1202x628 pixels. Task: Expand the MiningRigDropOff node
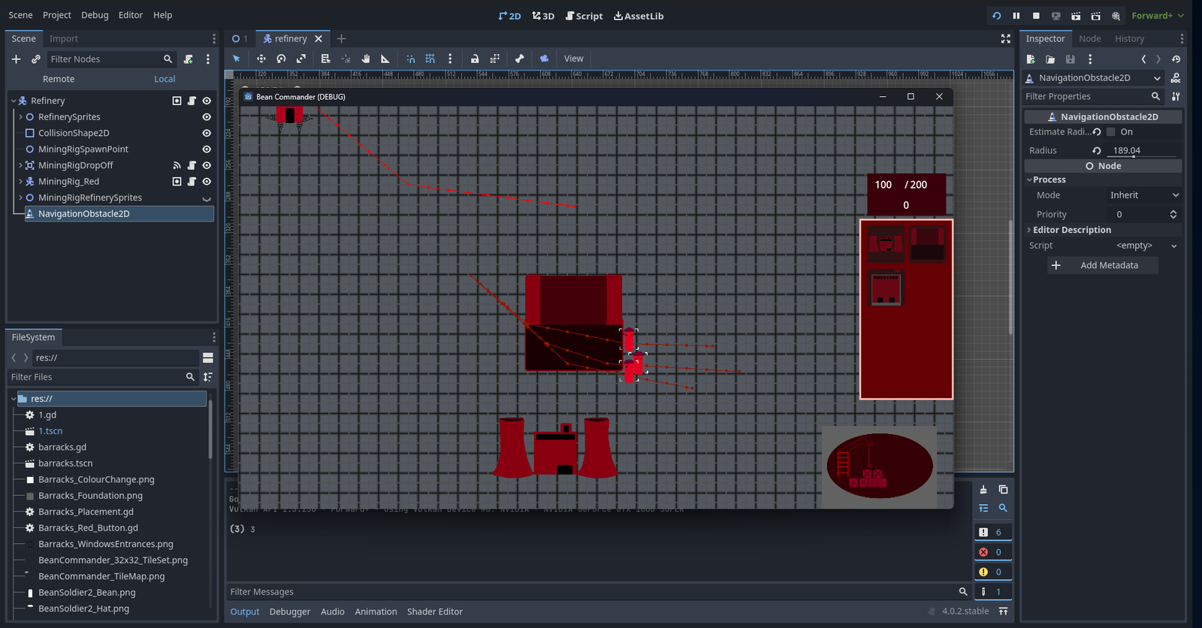20,165
